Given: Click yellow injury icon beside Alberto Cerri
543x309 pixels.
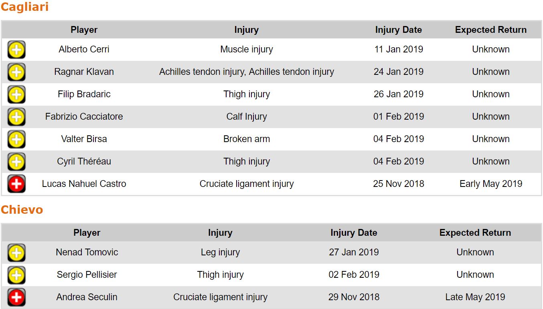Looking at the screenshot, I should coord(16,50).
